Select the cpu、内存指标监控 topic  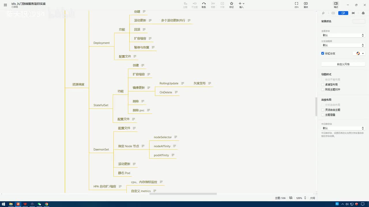pyautogui.click(x=144, y=182)
